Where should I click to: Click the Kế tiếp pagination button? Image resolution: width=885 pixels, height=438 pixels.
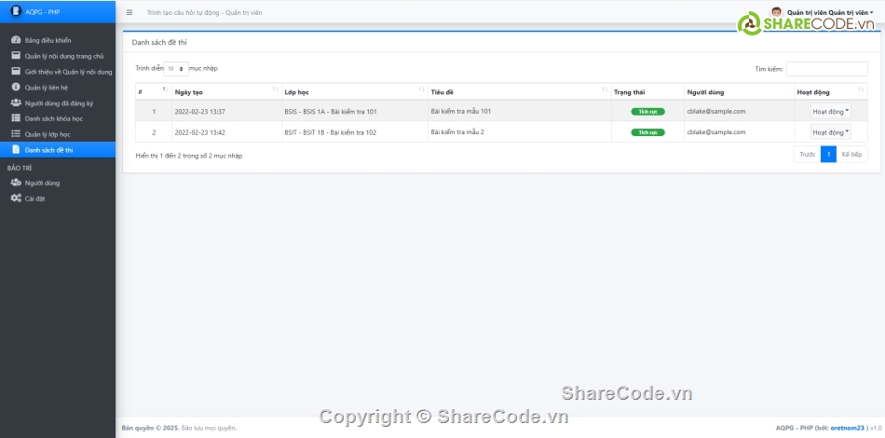[x=851, y=155]
